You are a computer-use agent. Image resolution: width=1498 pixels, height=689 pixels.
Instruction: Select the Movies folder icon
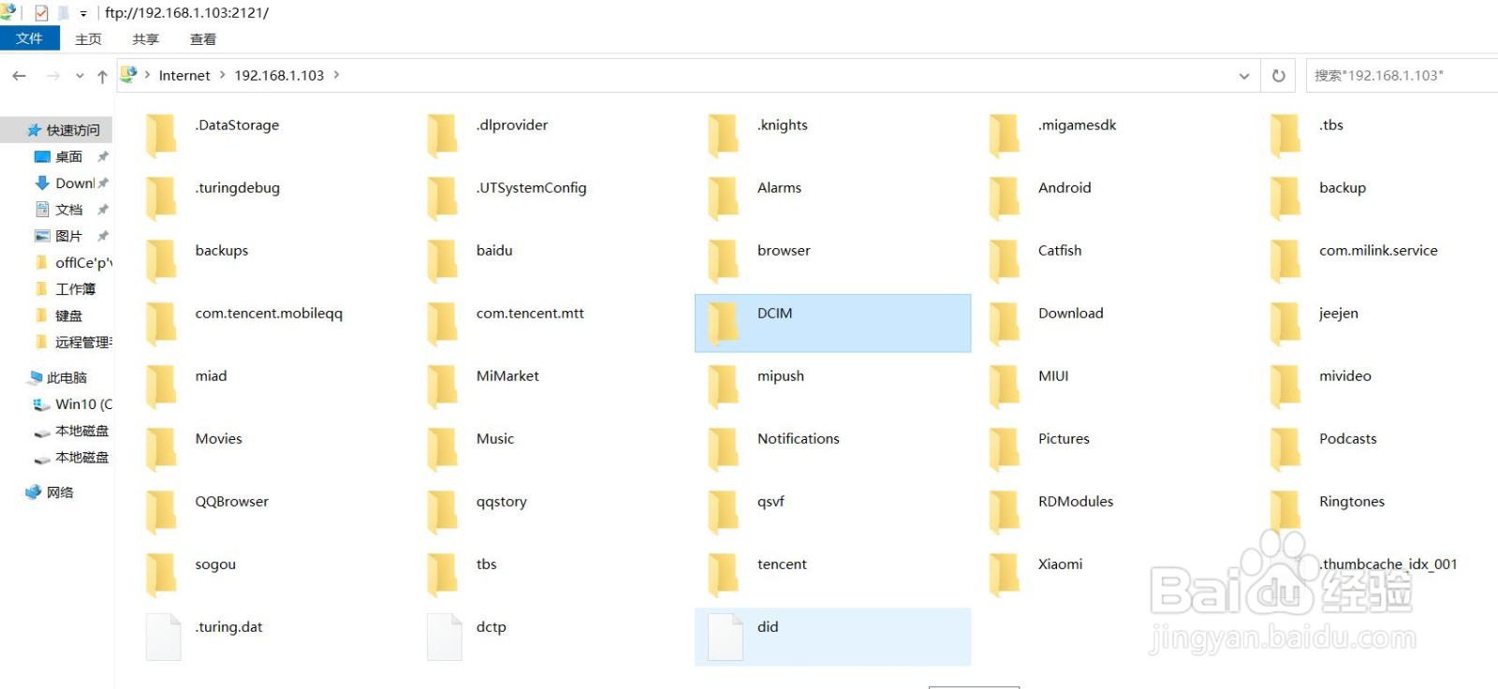click(x=161, y=449)
